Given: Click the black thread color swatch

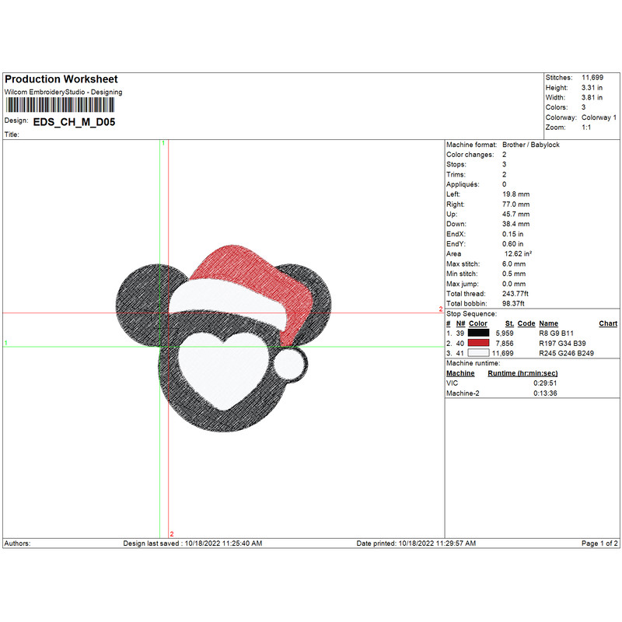Looking at the screenshot, I should pyautogui.click(x=479, y=333).
